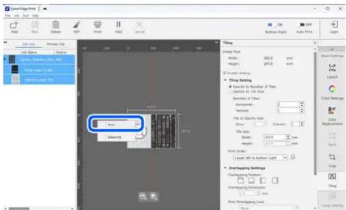The image size is (346, 210).
Task: Open the Print Order dropdown
Action: (x=260, y=158)
